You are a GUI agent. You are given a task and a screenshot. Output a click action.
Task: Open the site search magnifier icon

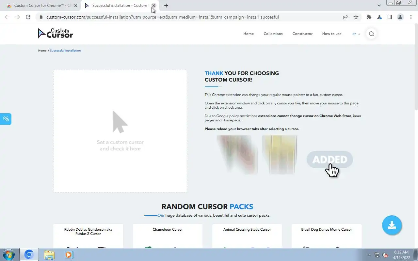tap(371, 34)
